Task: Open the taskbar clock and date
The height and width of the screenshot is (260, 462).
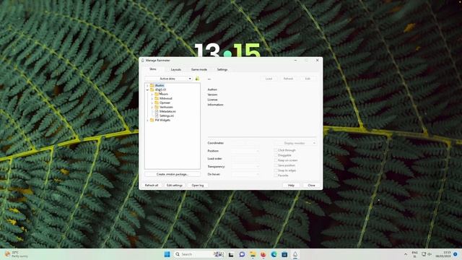Action: tap(443, 254)
